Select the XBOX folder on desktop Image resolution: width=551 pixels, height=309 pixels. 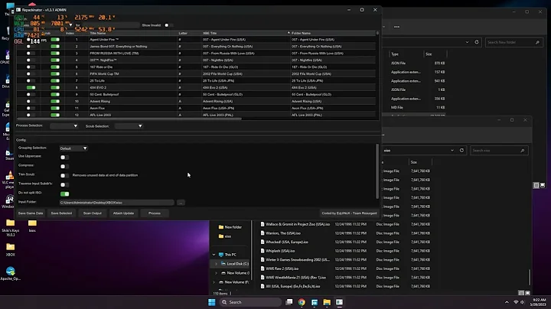(x=10, y=249)
